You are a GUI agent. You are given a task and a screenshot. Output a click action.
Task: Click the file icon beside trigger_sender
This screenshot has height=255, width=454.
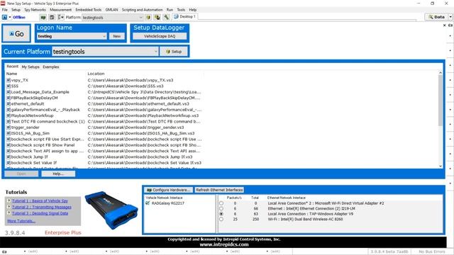pyautogui.click(x=9, y=127)
